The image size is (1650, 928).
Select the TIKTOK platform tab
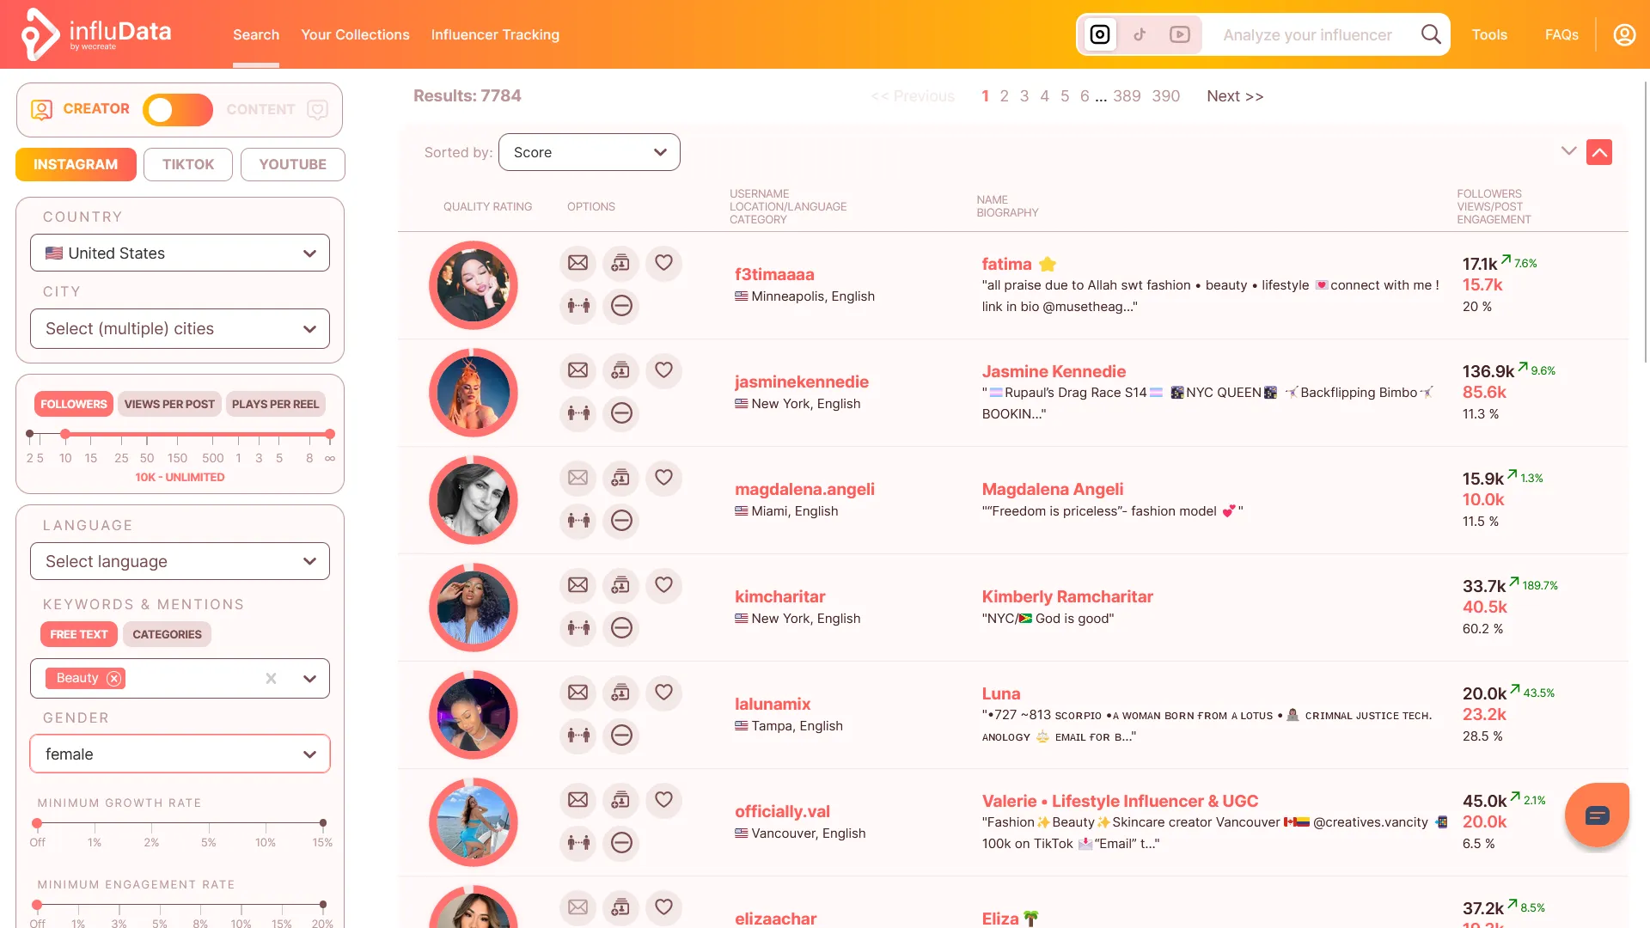(188, 165)
